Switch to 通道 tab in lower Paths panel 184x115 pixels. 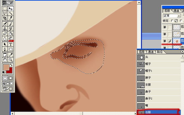(x=151, y=52)
